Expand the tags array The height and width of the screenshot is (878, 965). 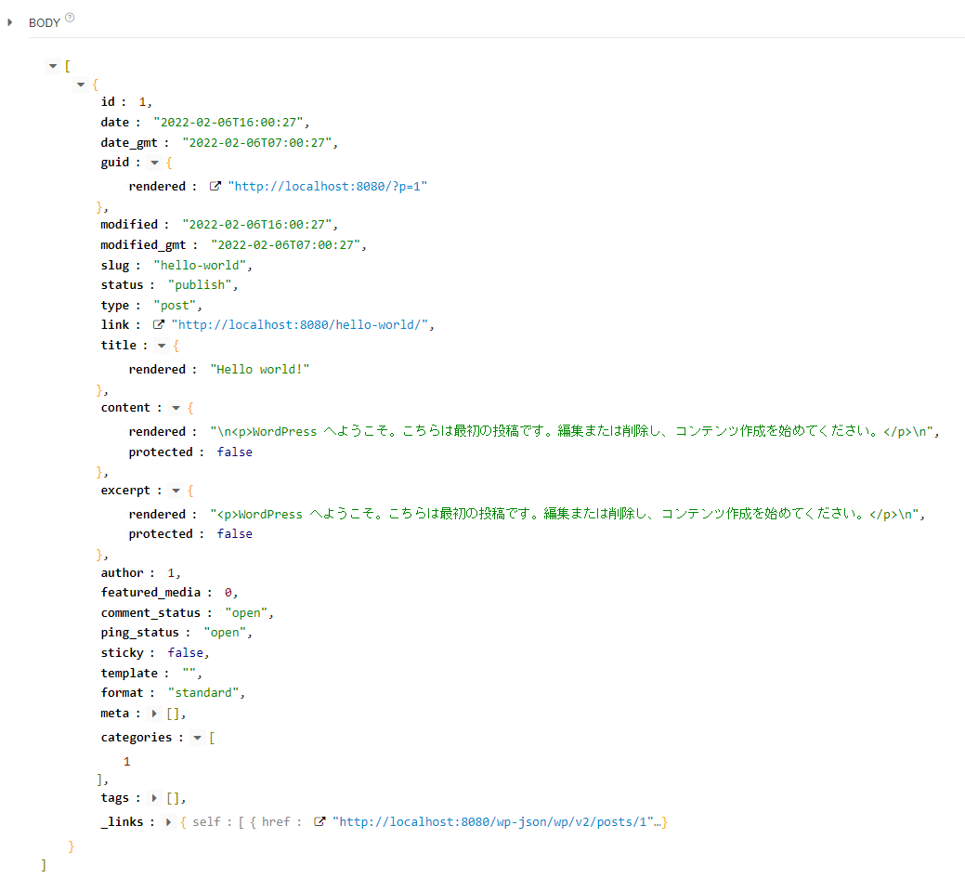coord(154,798)
